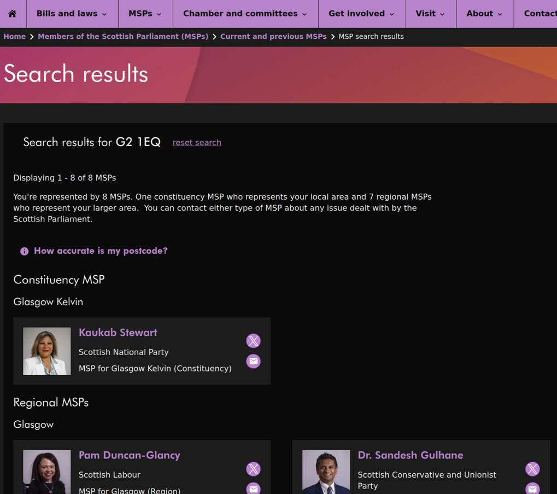Click email icon for Pam Duncan-Glancy
Image resolution: width=557 pixels, height=494 pixels.
253,488
